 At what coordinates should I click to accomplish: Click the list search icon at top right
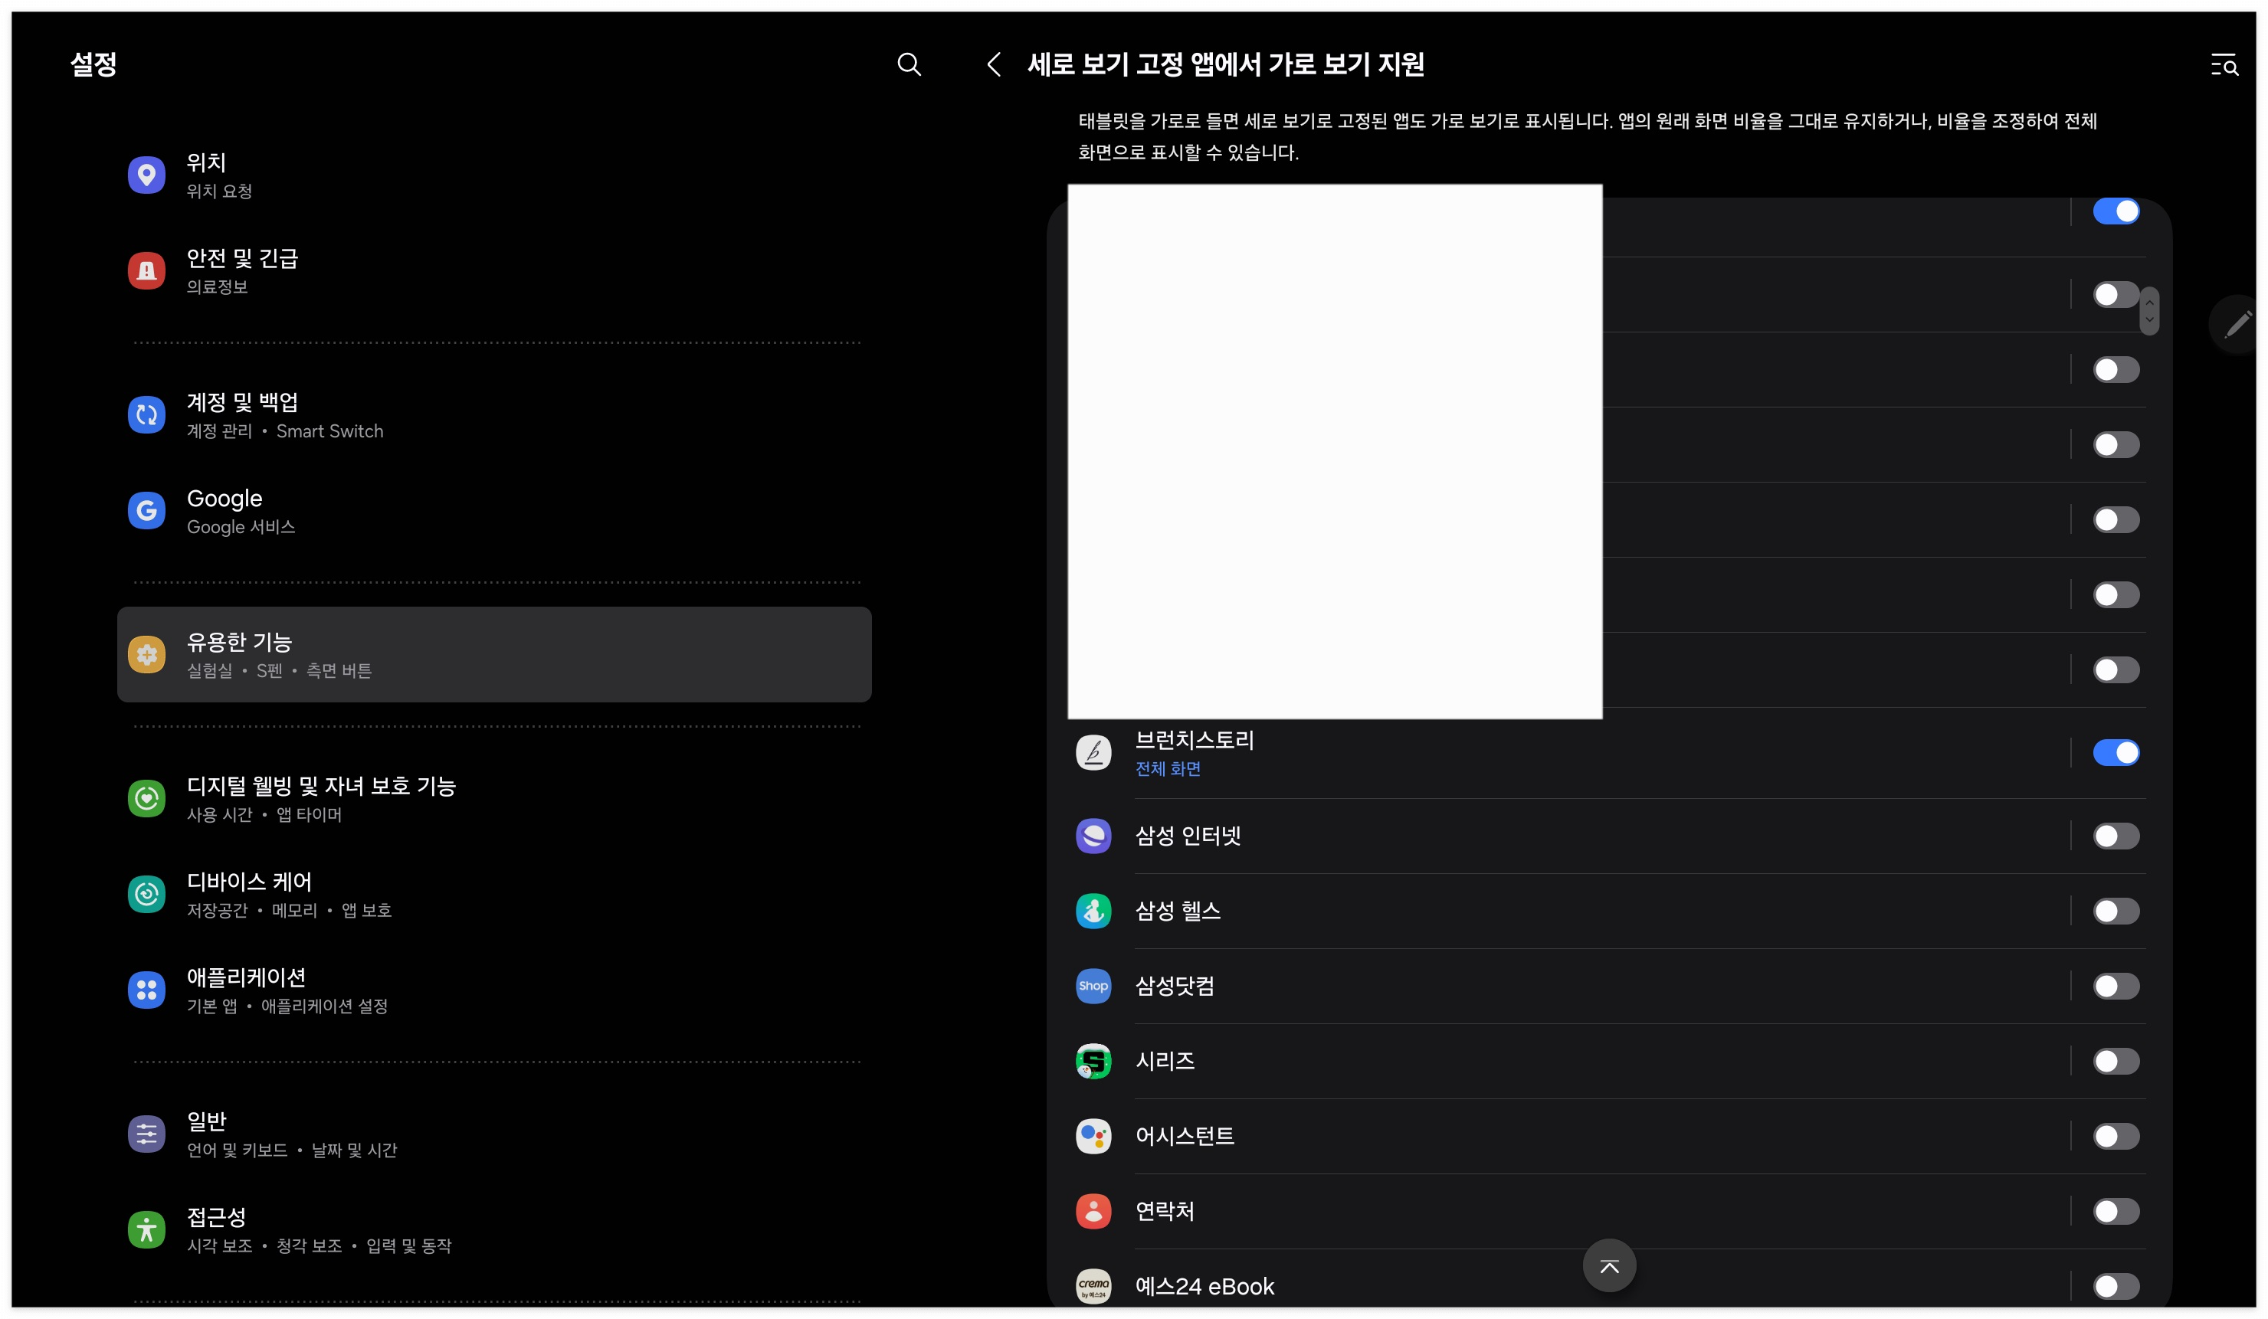click(x=2224, y=65)
